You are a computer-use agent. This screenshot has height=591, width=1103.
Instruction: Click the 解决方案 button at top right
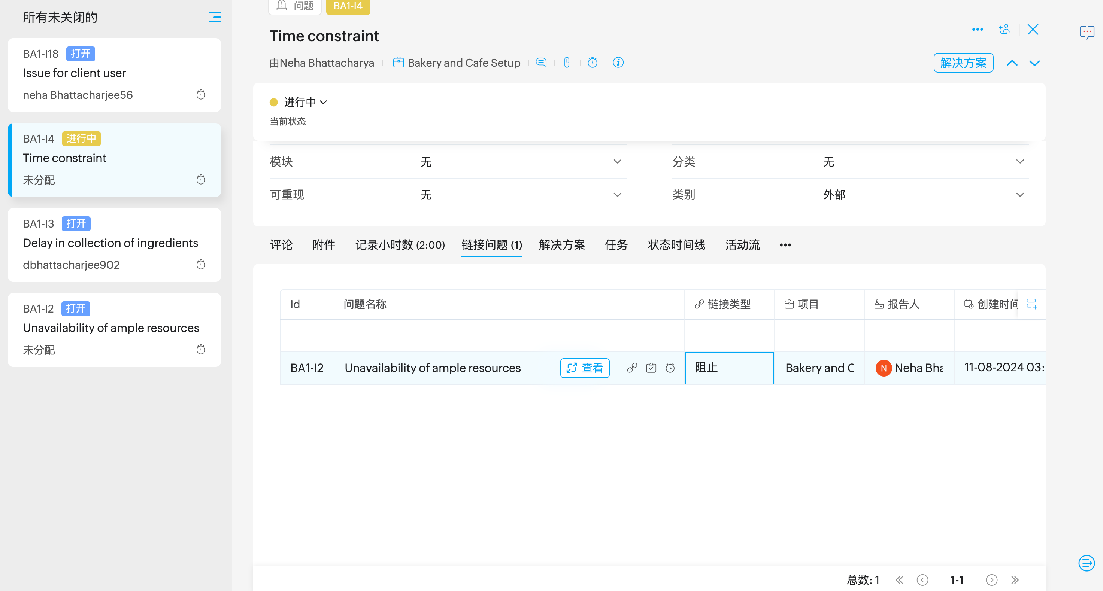963,63
